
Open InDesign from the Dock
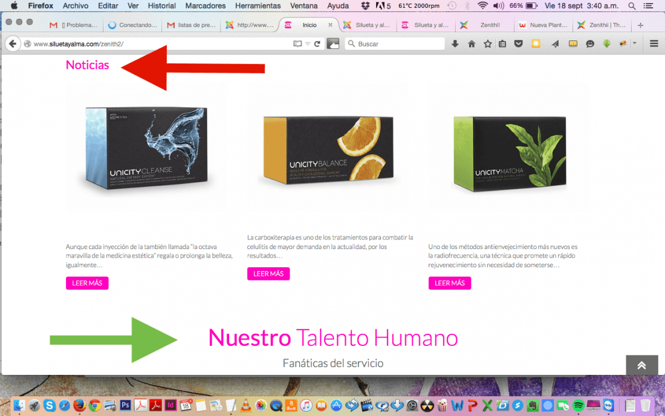(x=170, y=405)
